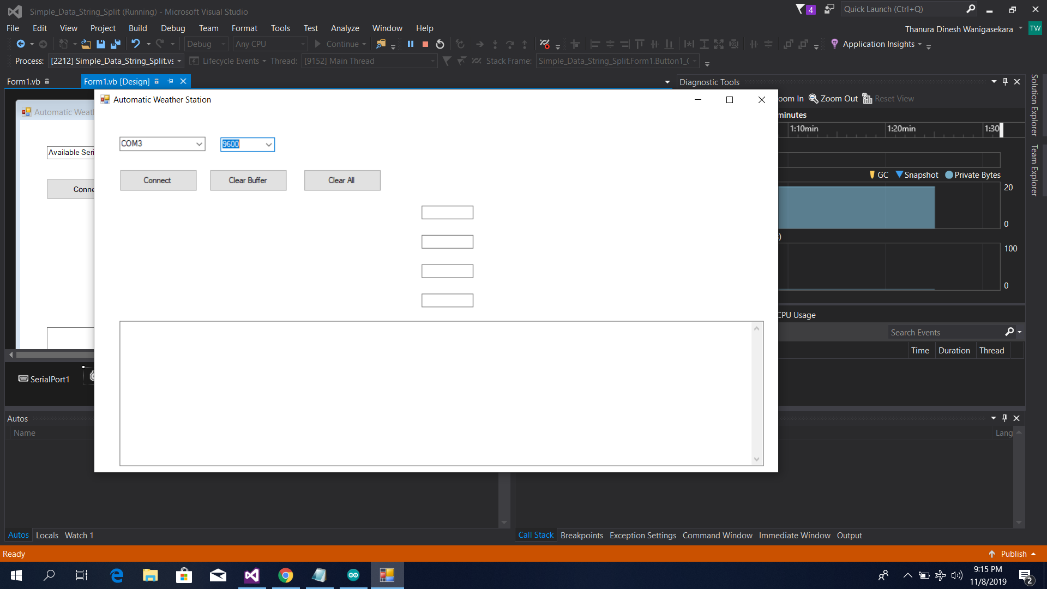Click the Zoom In icon in Diagnostic Tools
This screenshot has width=1047, height=589.
tap(792, 99)
